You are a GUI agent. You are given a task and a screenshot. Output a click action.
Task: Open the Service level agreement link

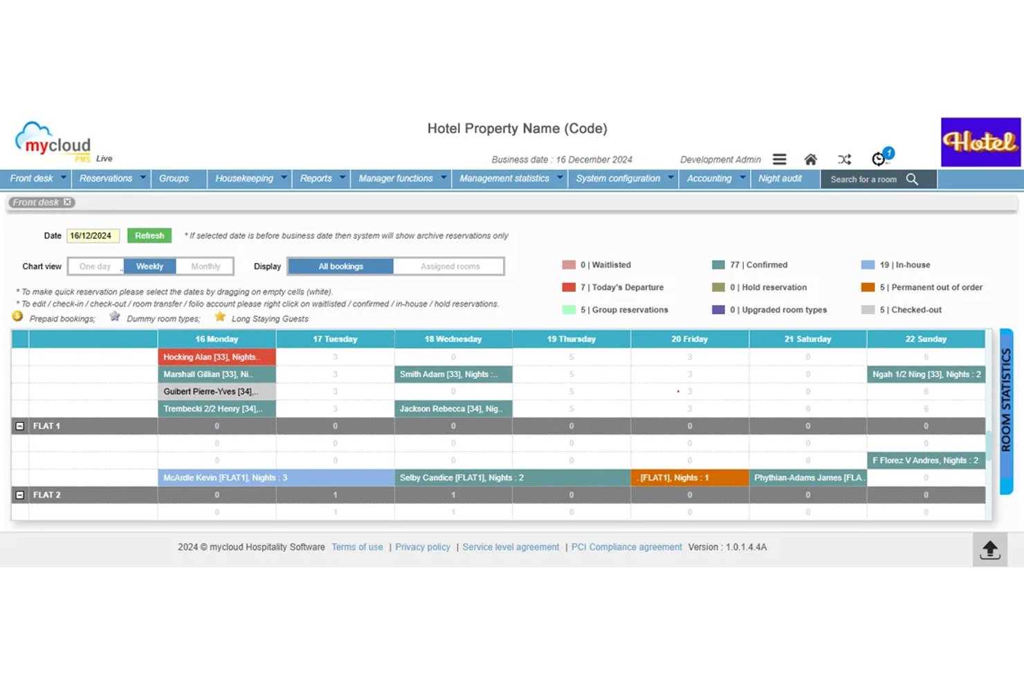(511, 547)
